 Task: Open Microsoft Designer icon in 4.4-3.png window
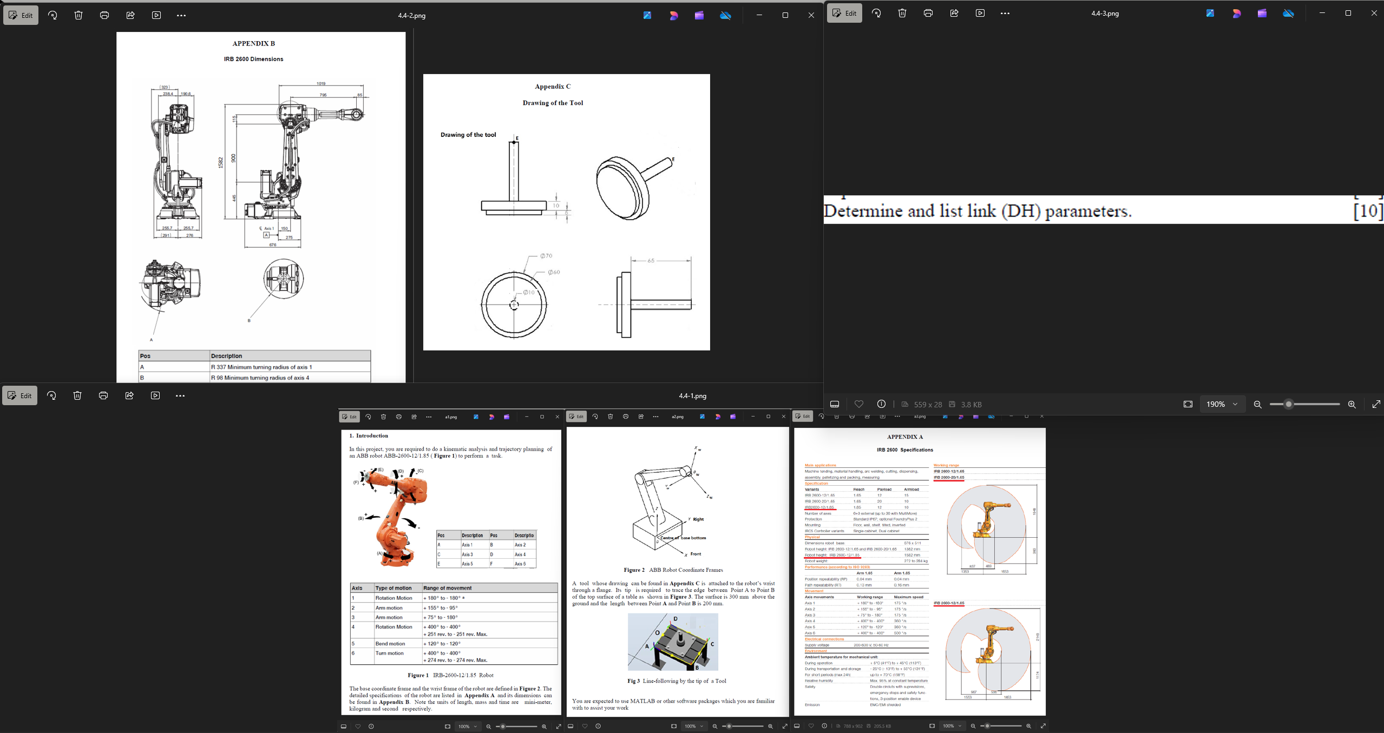tap(1236, 14)
